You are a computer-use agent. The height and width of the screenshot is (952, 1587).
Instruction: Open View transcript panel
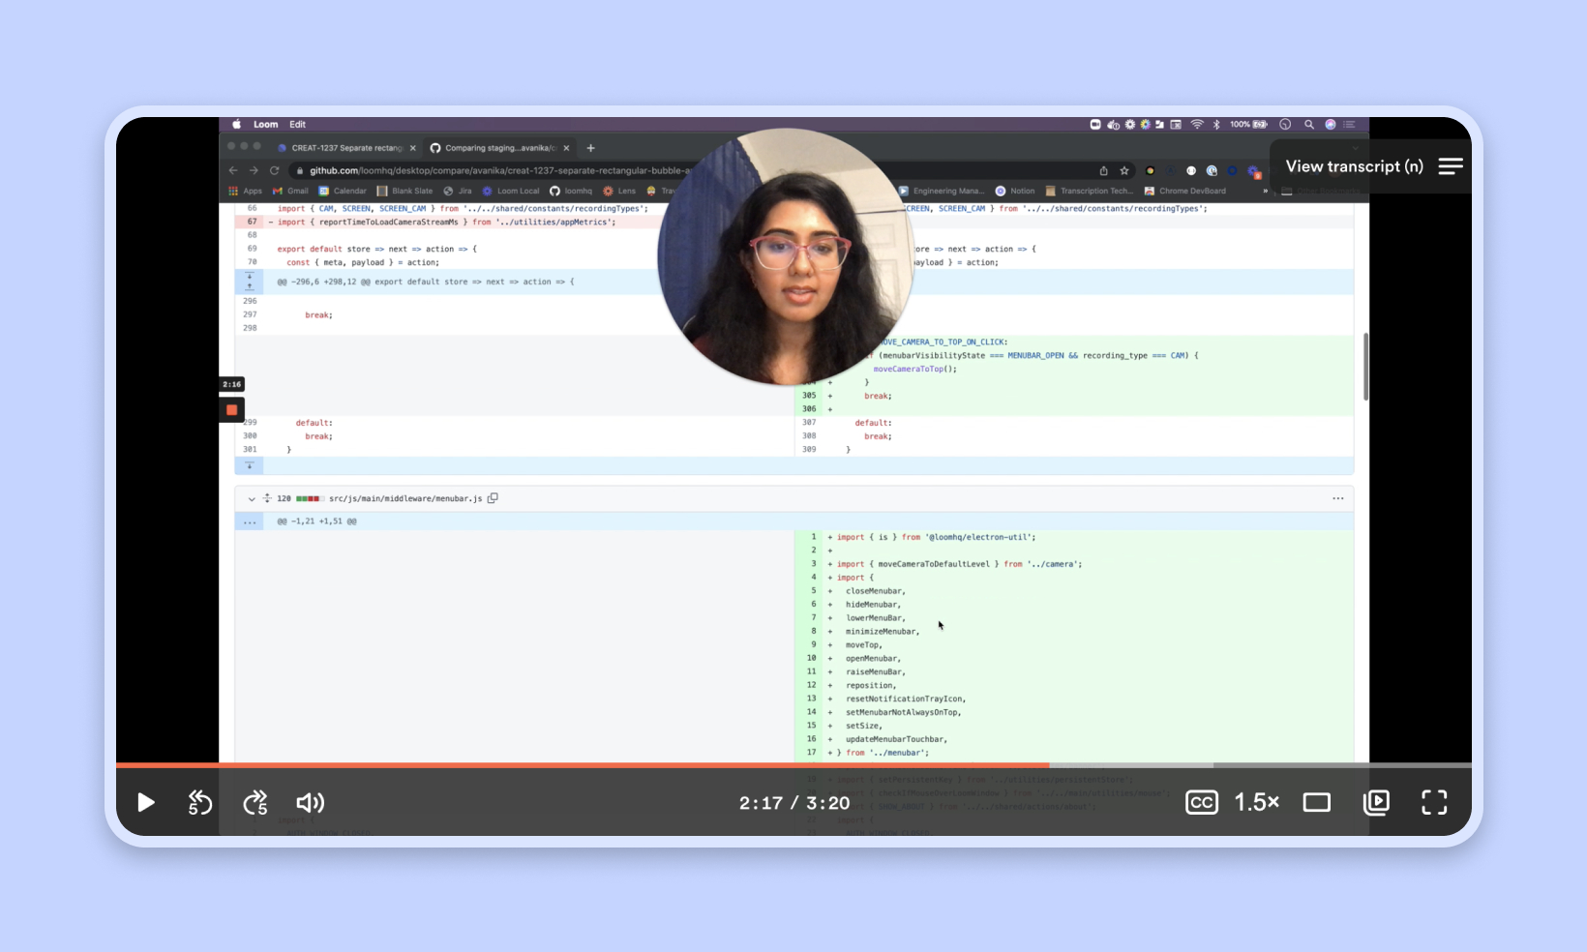(x=1373, y=166)
